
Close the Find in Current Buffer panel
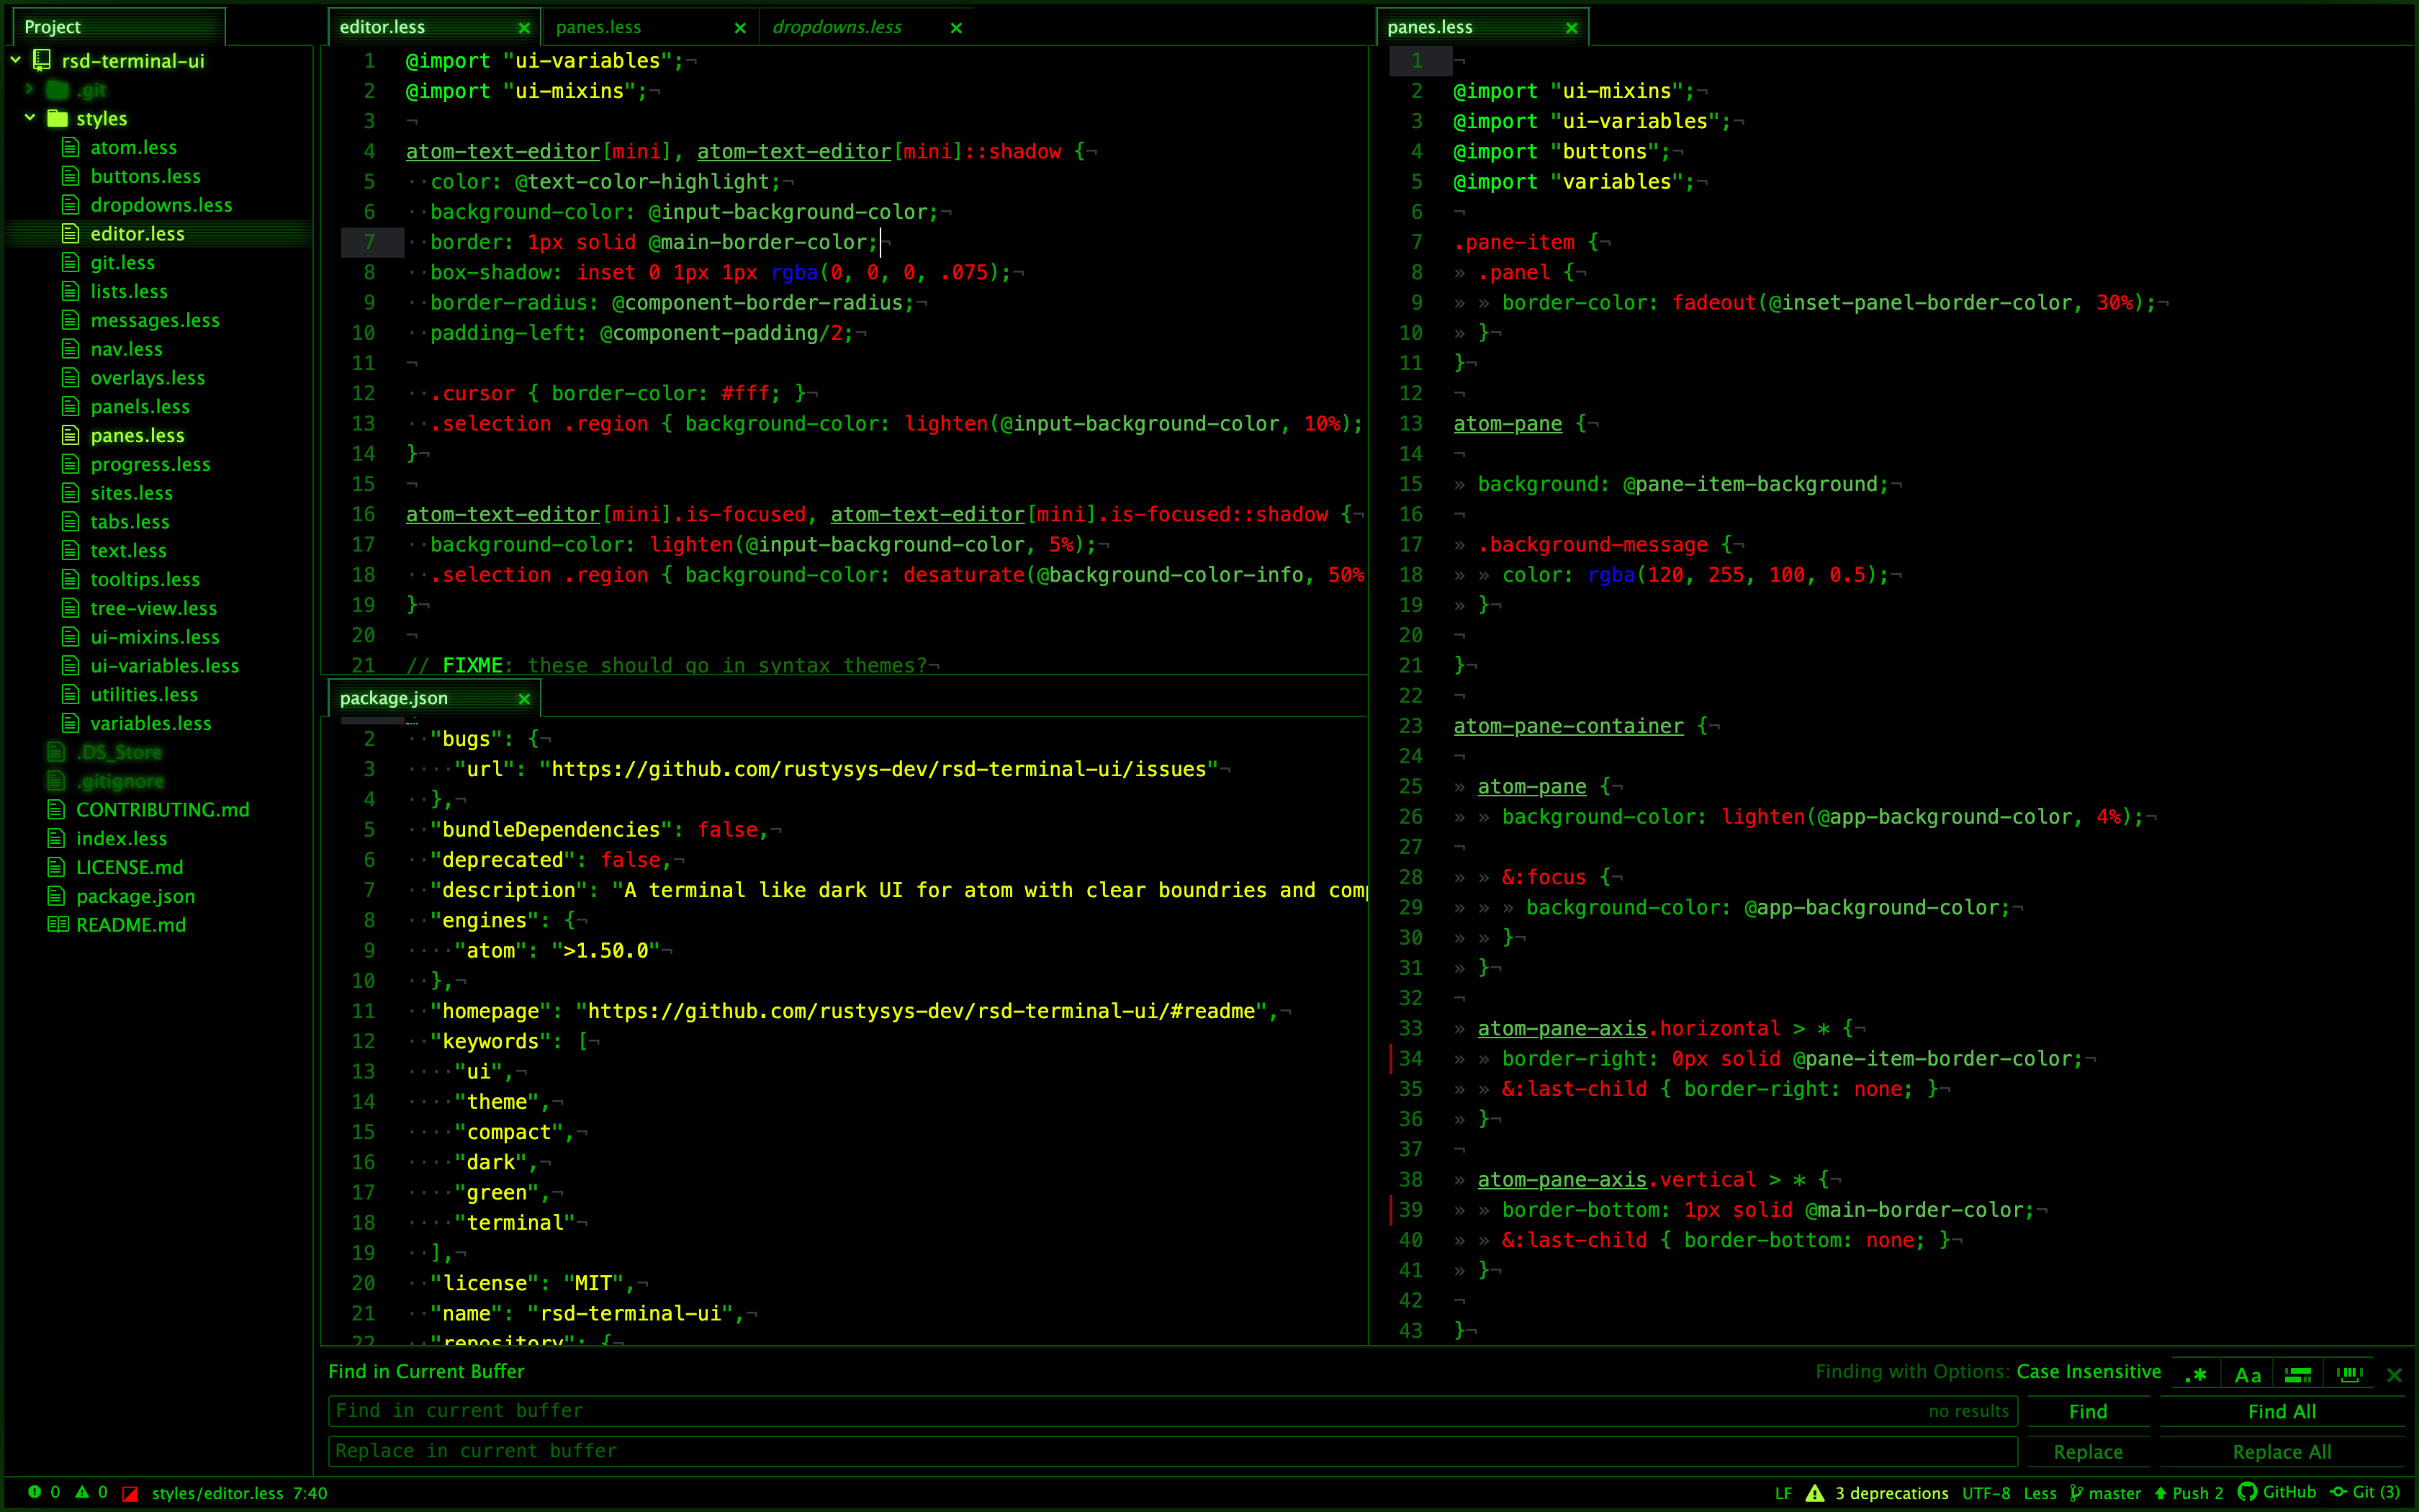(x=2394, y=1375)
